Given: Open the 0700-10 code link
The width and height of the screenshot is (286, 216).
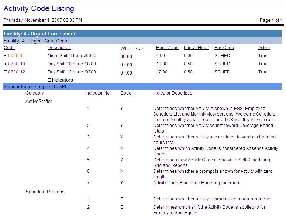Looking at the screenshot, I should pyautogui.click(x=17, y=64).
